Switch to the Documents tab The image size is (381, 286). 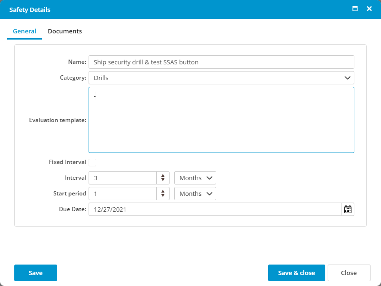point(65,31)
